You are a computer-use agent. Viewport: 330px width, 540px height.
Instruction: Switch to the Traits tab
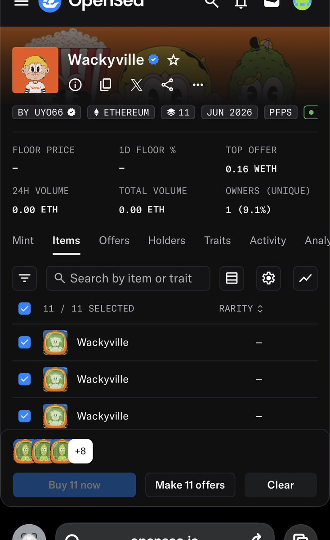coord(218,241)
